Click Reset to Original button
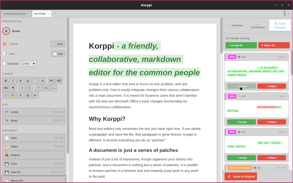This screenshot has width=293, height=183. click(241, 176)
